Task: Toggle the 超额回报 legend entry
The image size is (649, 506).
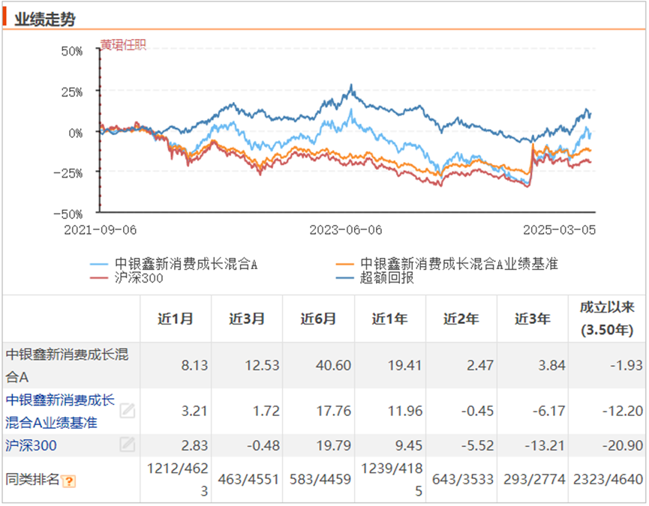Action: pyautogui.click(x=374, y=278)
